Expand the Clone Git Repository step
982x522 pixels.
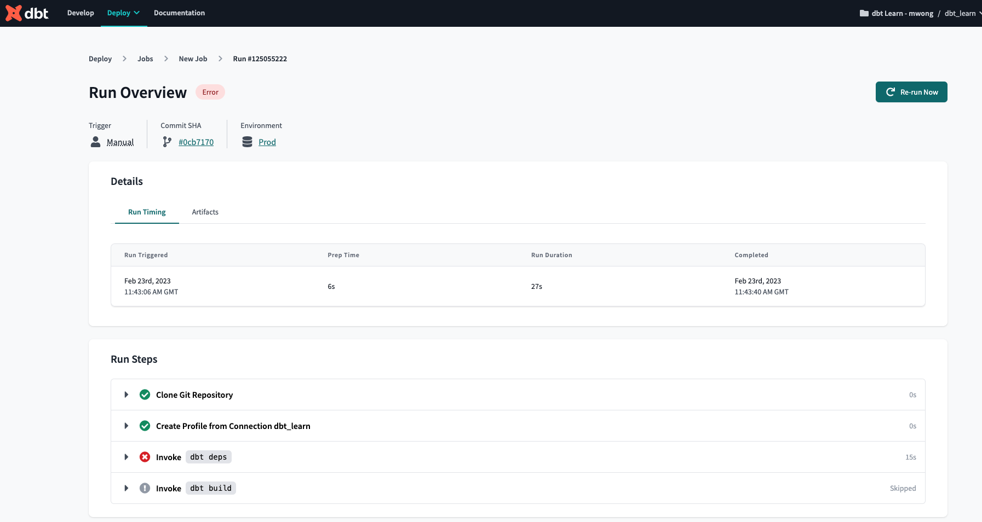click(x=127, y=395)
